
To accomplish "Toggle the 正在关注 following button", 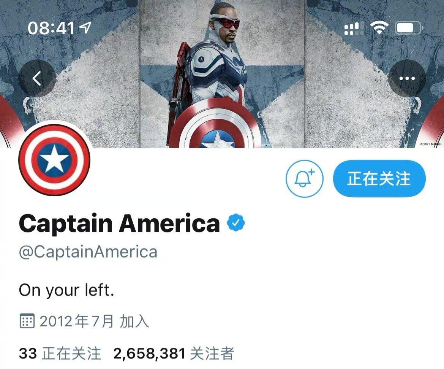I will tap(379, 179).
